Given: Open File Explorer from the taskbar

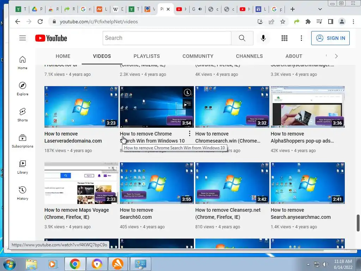Looking at the screenshot, I should pyautogui.click(x=31, y=264).
